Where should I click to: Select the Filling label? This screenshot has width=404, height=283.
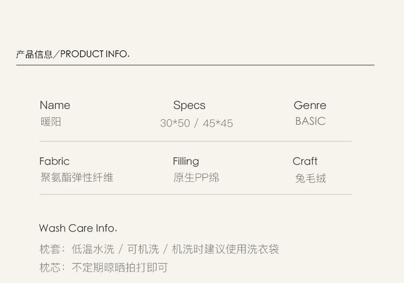click(186, 161)
